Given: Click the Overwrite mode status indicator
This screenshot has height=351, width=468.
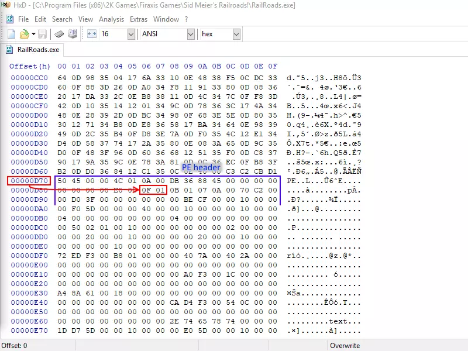Looking at the screenshot, I should [345, 346].
